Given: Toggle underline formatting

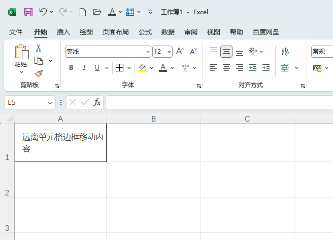Looking at the screenshot, I should point(97,68).
